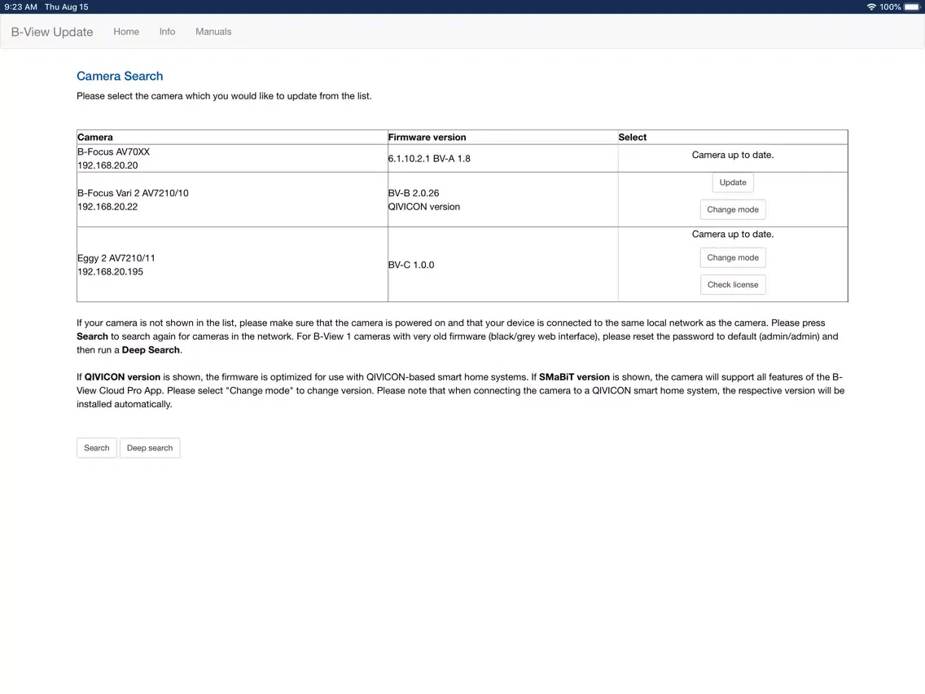Click Eggy 2 'Camera up to date.' text

point(733,235)
